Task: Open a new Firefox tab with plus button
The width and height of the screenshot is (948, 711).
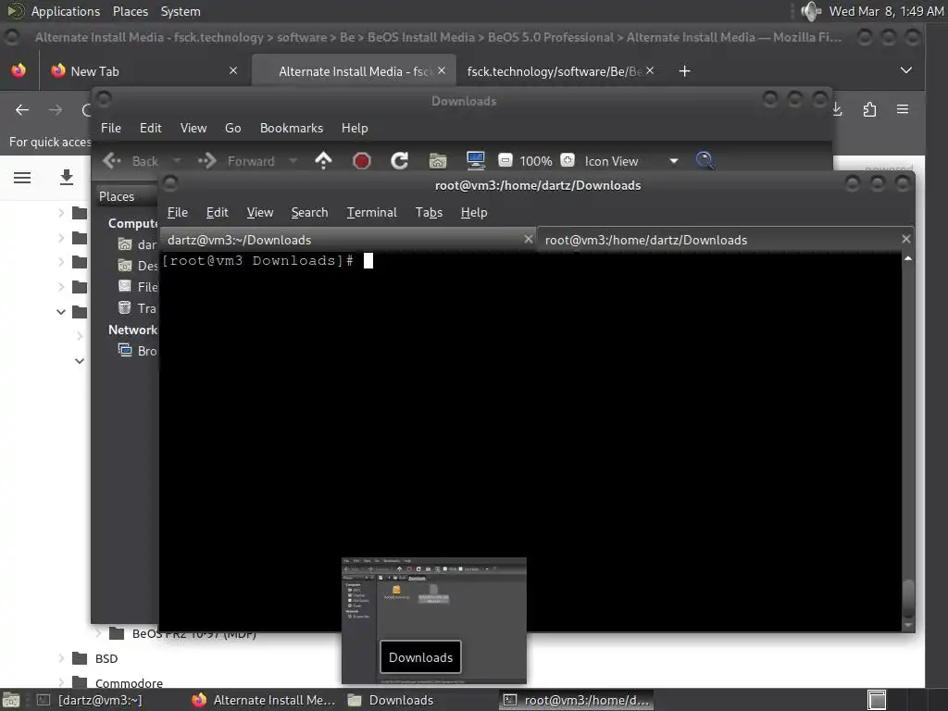Action: click(x=684, y=71)
